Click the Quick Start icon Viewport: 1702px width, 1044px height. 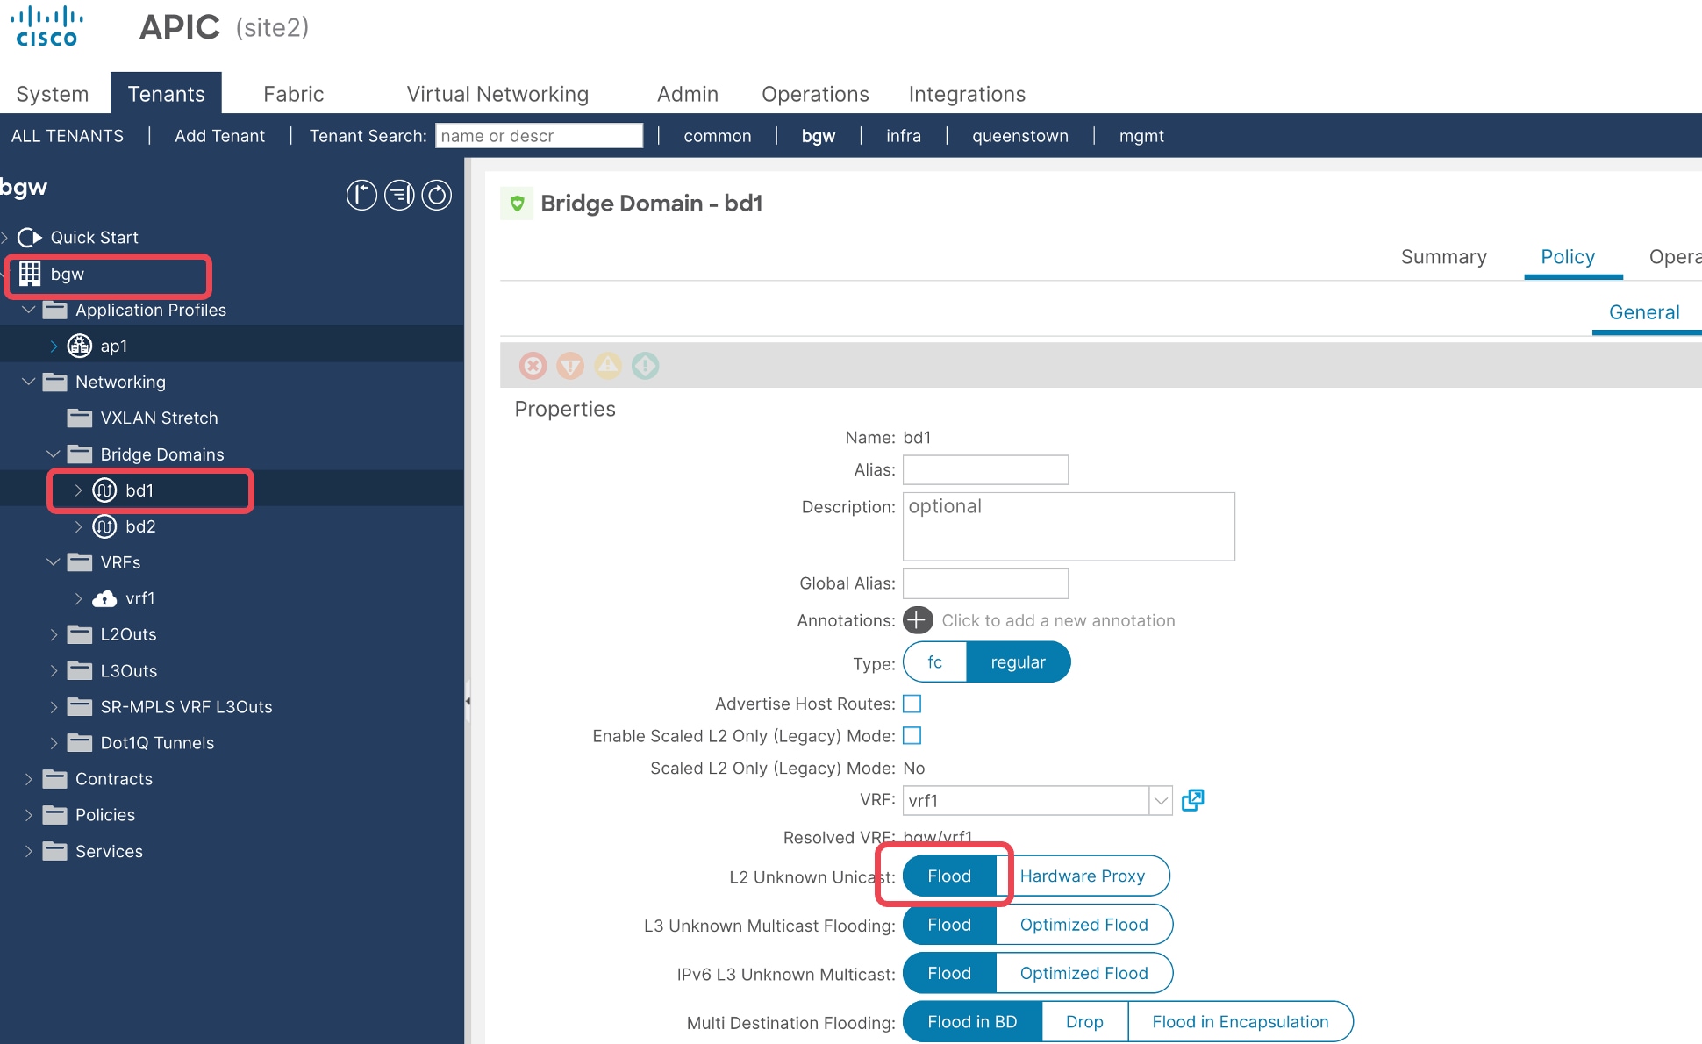30,238
